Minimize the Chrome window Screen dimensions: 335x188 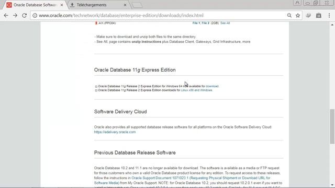pos(308,3)
